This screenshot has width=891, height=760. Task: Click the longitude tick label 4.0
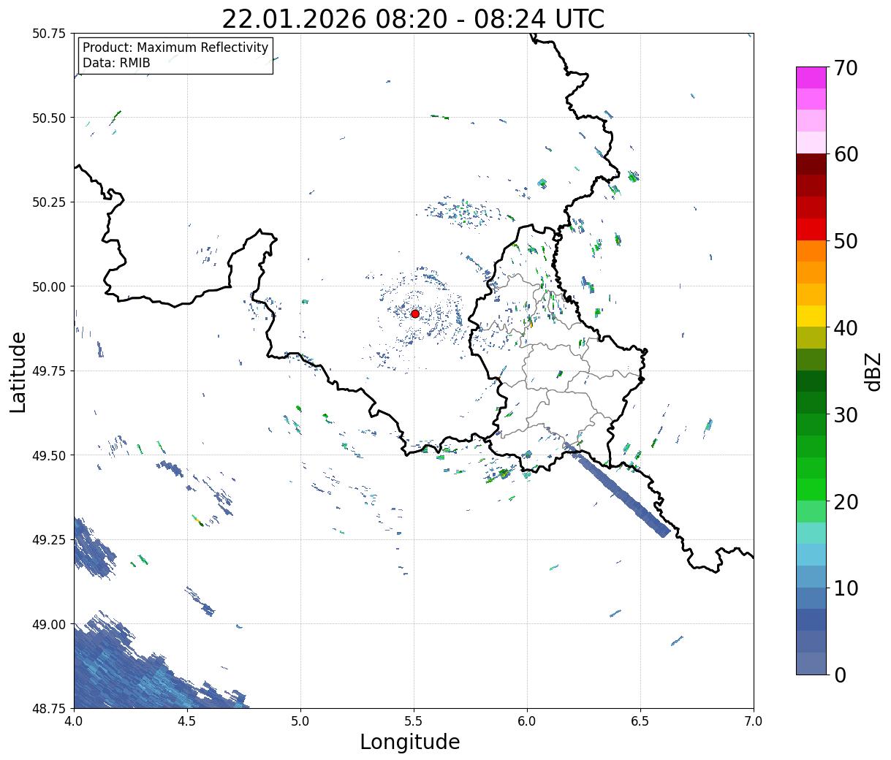click(74, 721)
